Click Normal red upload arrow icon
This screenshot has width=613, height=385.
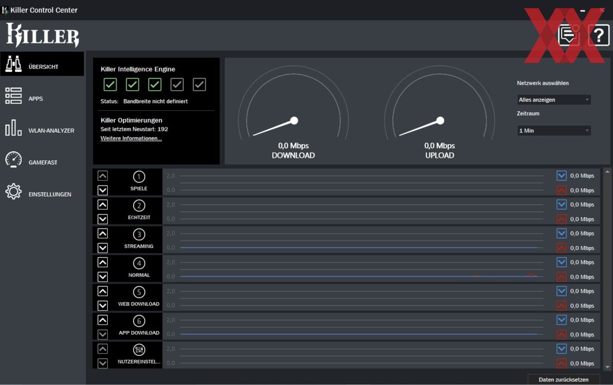(562, 276)
